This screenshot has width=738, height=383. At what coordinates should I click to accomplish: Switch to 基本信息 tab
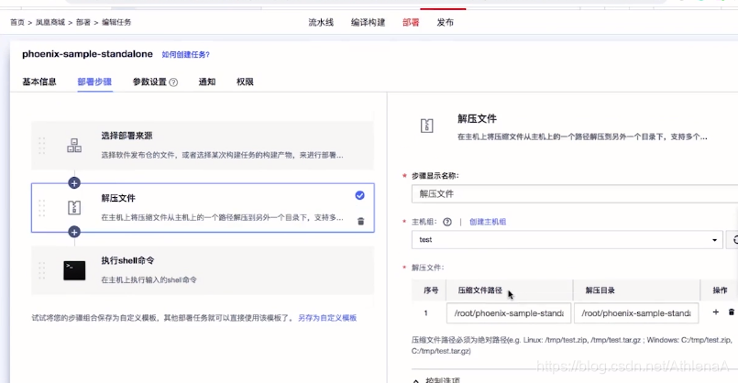[x=39, y=82]
